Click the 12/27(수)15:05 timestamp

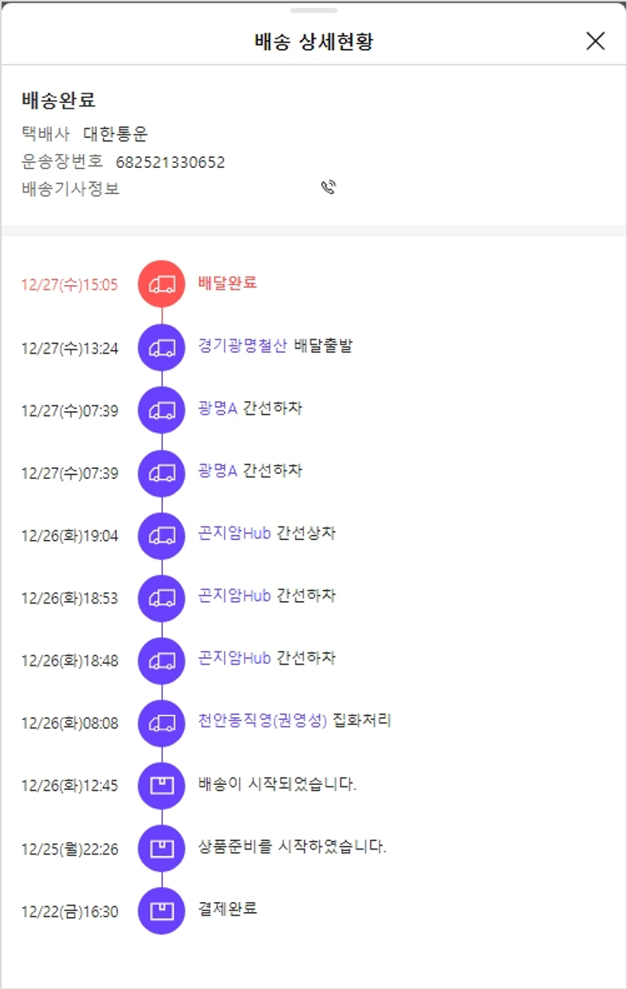[70, 284]
